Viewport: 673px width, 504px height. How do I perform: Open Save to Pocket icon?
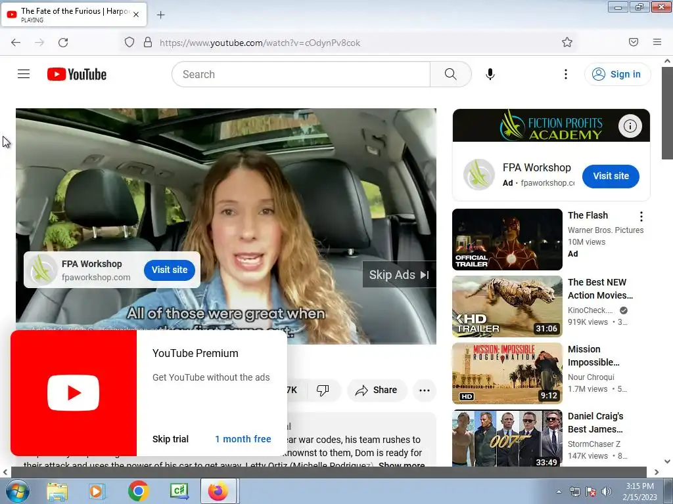[x=633, y=42]
